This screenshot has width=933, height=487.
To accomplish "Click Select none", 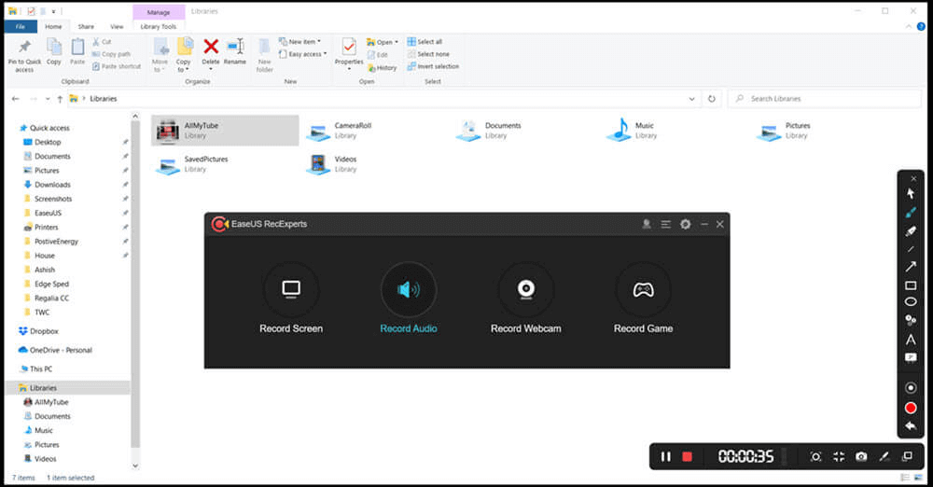I will [428, 54].
